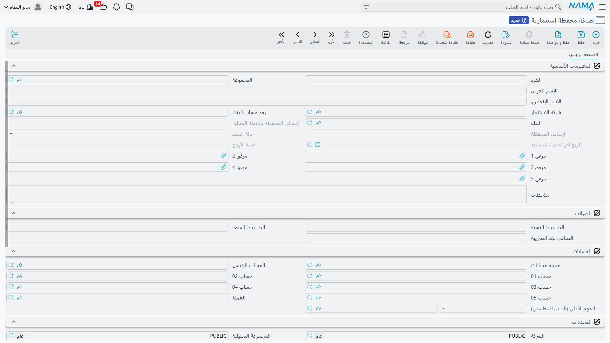Click the الاسم الإنجليزي input field
The width and height of the screenshot is (610, 343).
267,101
